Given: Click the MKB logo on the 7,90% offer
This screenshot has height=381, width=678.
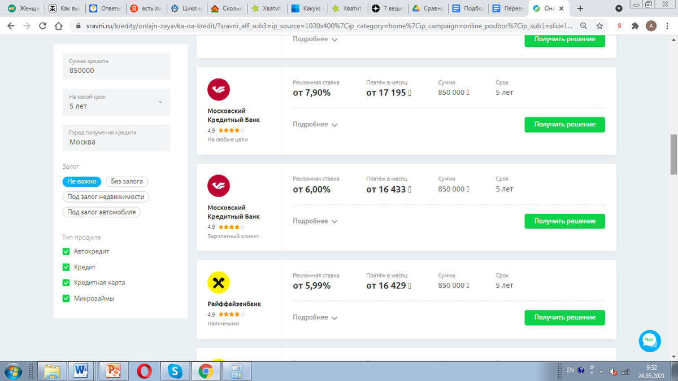Looking at the screenshot, I should click(219, 90).
